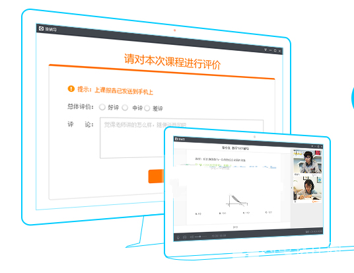Click the microphone icon in the classroom toolbar
This screenshot has height=273, width=354.
[x=178, y=237]
